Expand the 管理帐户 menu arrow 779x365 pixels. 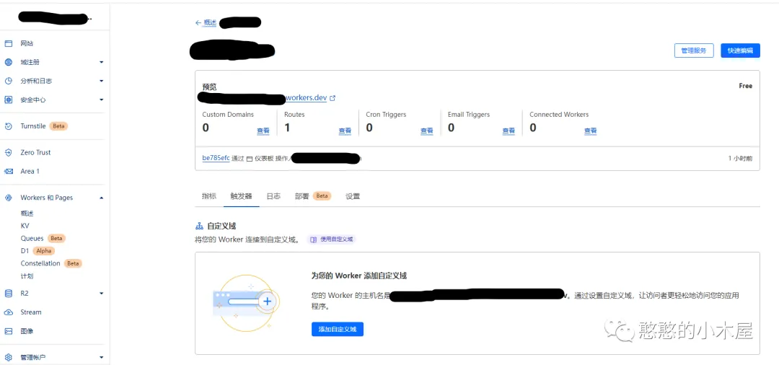pyautogui.click(x=102, y=357)
